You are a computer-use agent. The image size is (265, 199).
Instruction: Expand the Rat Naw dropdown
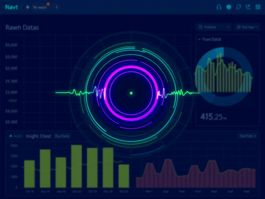click(x=247, y=27)
